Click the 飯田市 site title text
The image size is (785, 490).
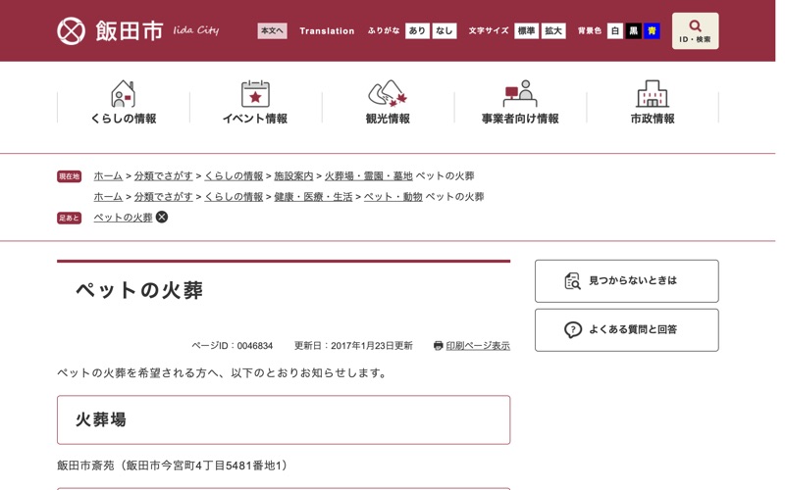tap(130, 31)
